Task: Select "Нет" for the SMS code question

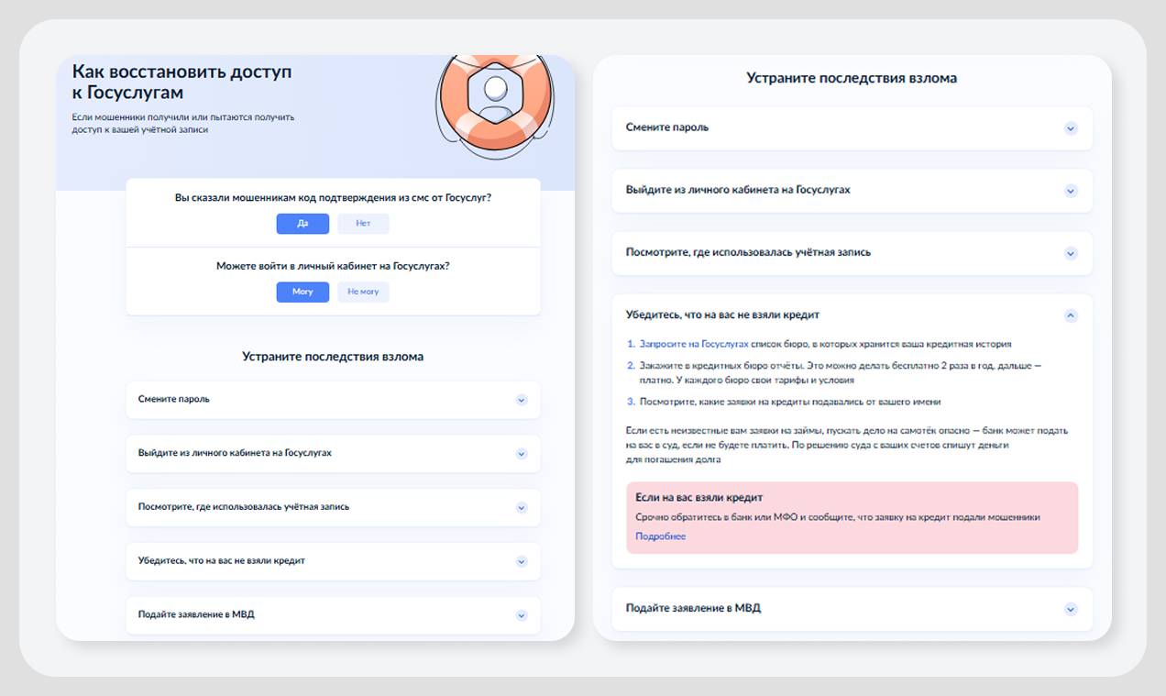Action: (x=363, y=224)
